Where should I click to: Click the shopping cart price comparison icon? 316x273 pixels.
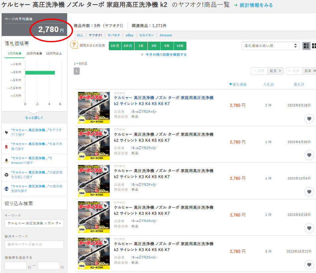(x=6, y=175)
